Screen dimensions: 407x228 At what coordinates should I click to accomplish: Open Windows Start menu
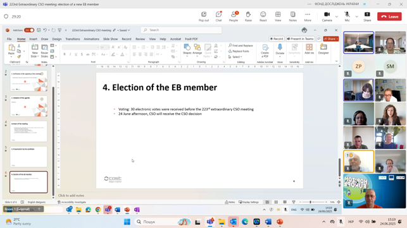point(127,222)
